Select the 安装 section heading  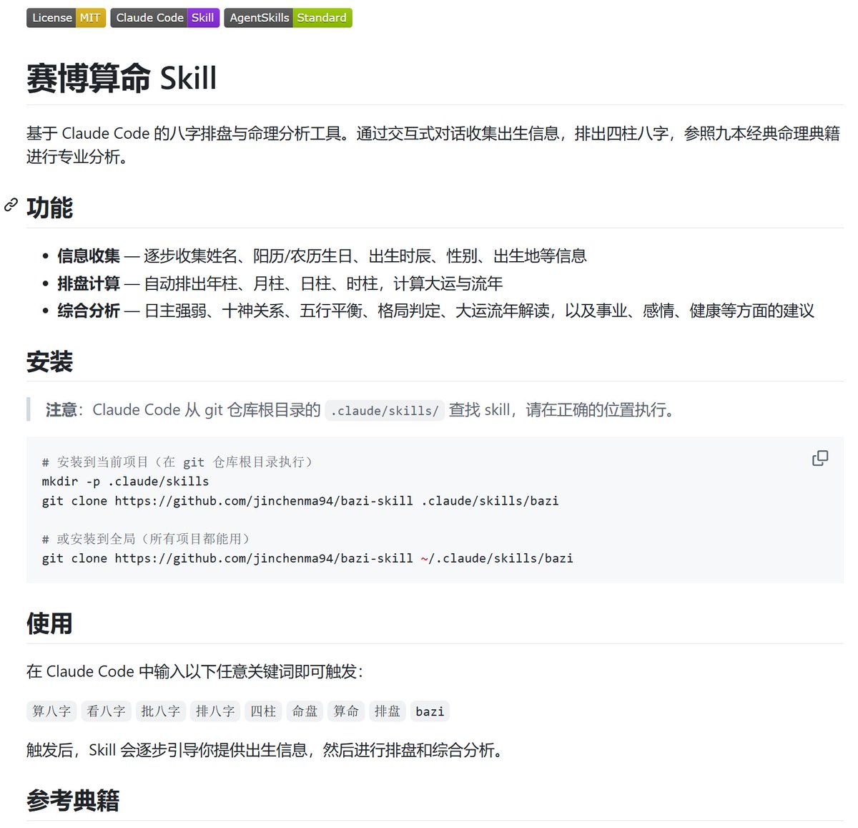click(x=50, y=361)
